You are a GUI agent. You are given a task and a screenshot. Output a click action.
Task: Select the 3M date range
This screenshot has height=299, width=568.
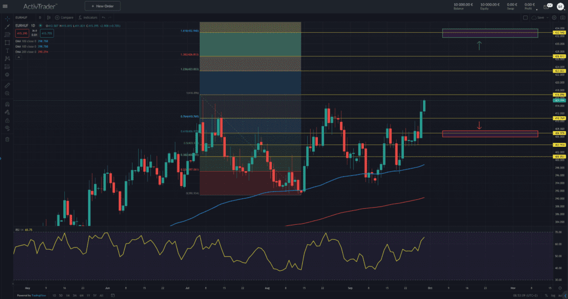pyautogui.click(x=73, y=296)
